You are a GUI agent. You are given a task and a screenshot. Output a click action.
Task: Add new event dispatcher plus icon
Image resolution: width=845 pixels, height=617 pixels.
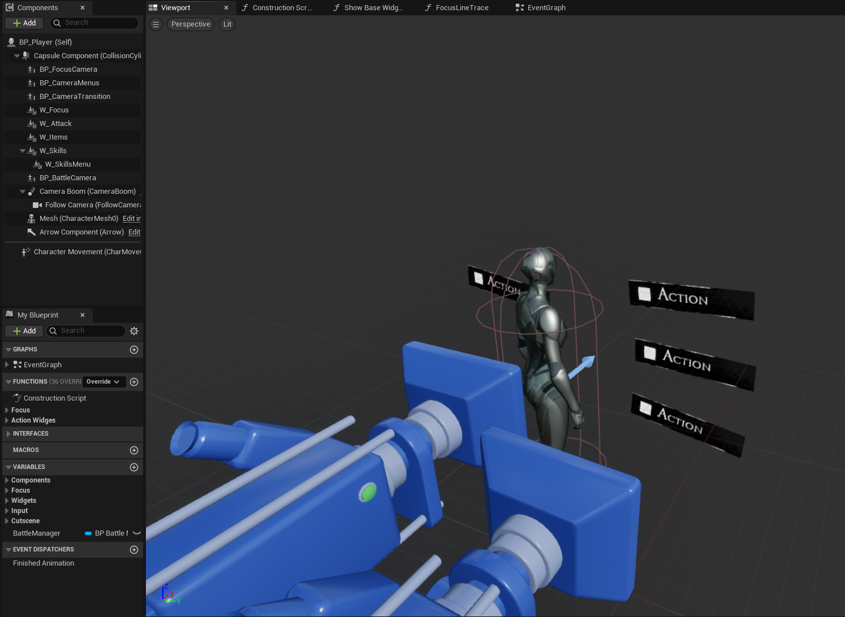pos(134,550)
